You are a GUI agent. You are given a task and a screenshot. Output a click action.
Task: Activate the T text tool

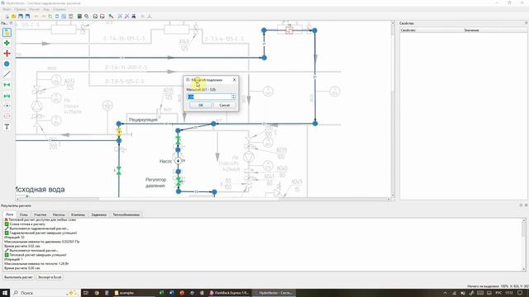(7, 127)
